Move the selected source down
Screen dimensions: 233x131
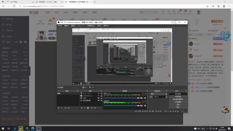pyautogui.click(x=95, y=108)
